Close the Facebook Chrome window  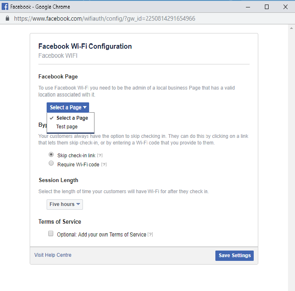[x=286, y=7]
